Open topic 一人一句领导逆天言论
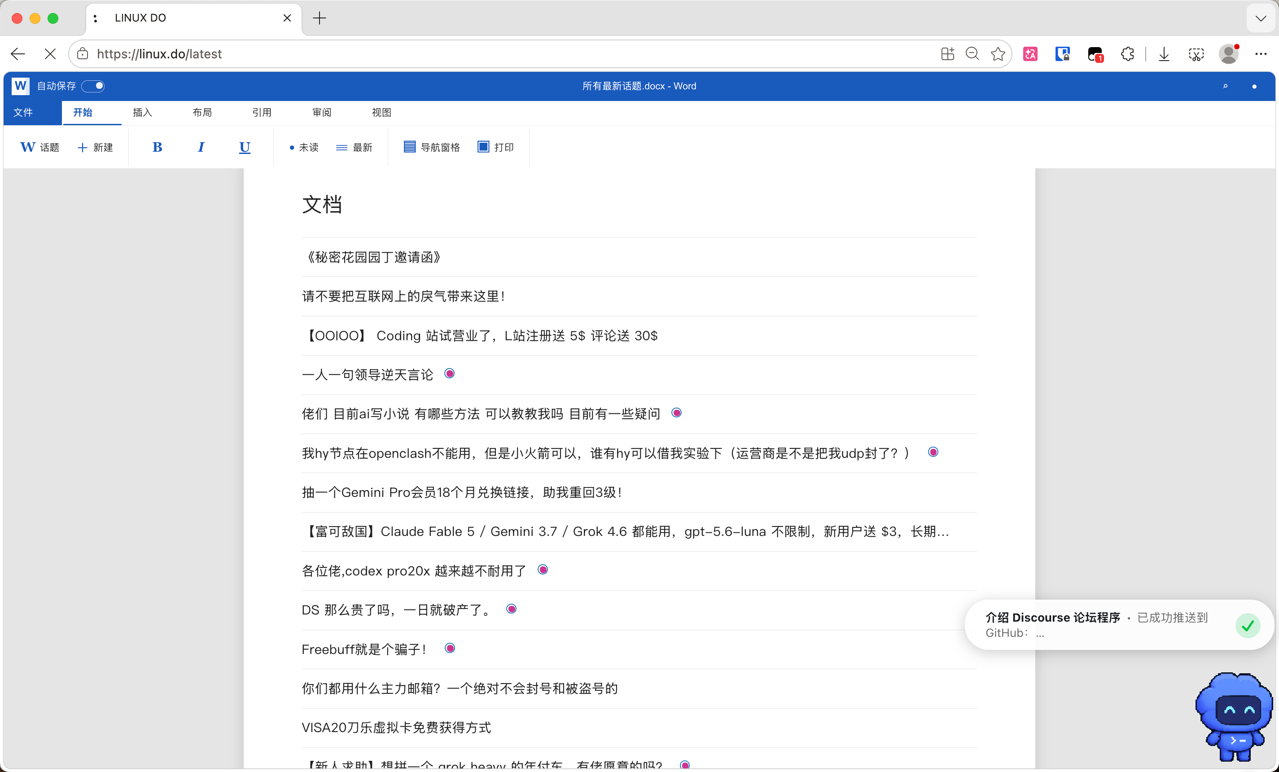Viewport: 1279px width, 772px height. 368,375
